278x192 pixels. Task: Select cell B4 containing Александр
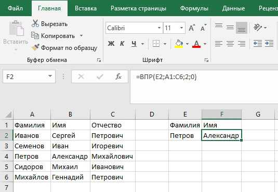70,156
